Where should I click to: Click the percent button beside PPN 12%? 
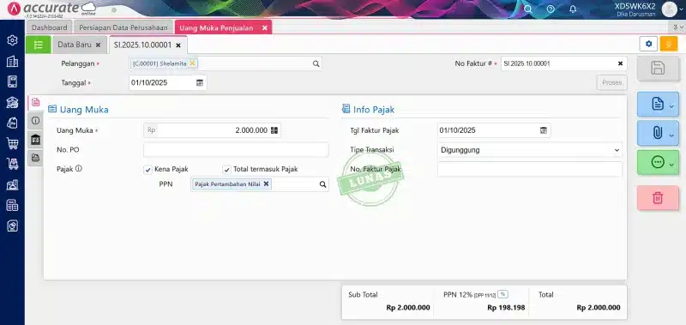tap(502, 294)
